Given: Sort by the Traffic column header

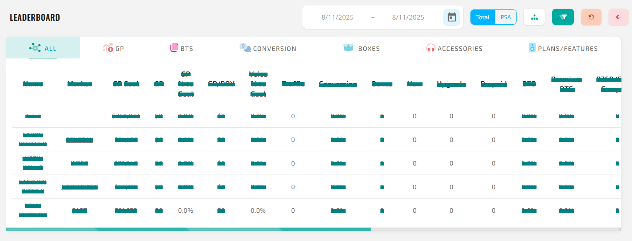Looking at the screenshot, I should [293, 84].
